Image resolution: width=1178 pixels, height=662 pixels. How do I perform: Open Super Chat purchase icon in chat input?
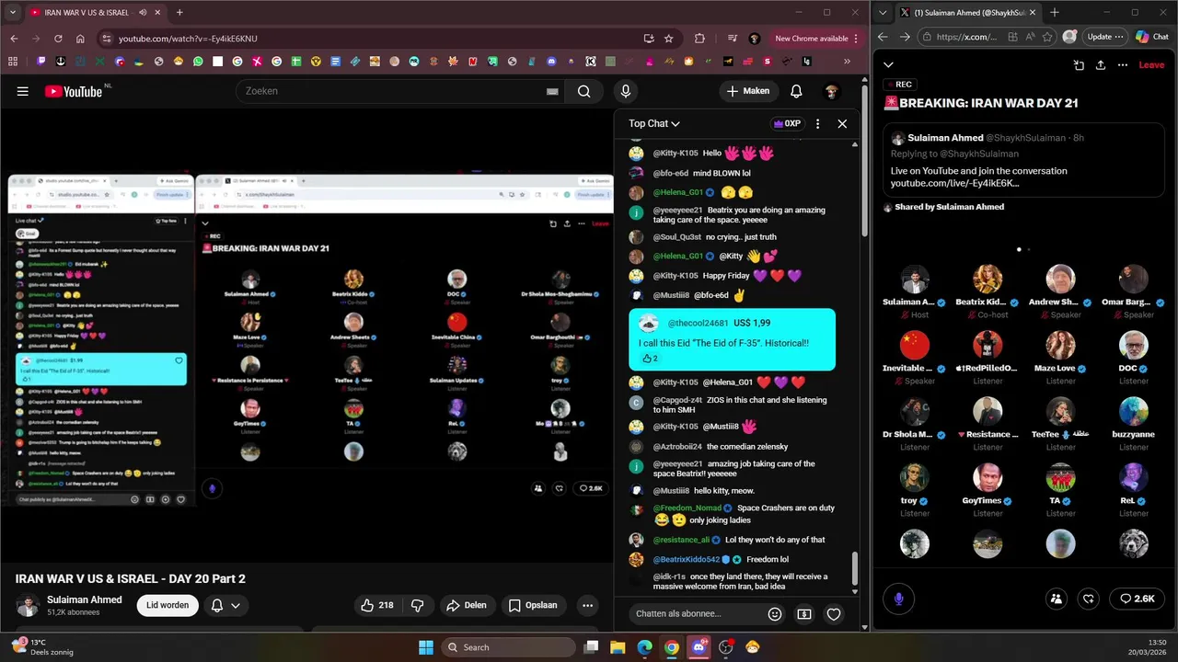[x=804, y=614]
